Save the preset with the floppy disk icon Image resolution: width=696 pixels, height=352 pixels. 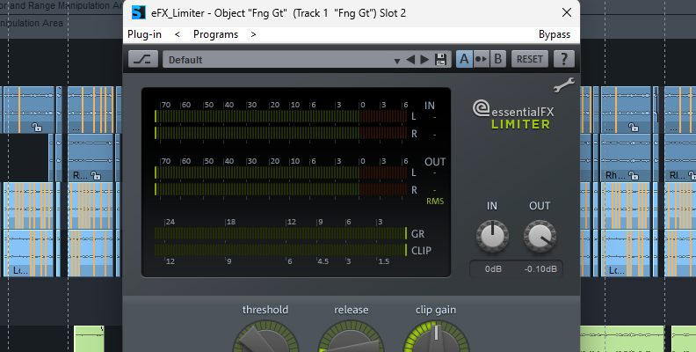click(441, 60)
